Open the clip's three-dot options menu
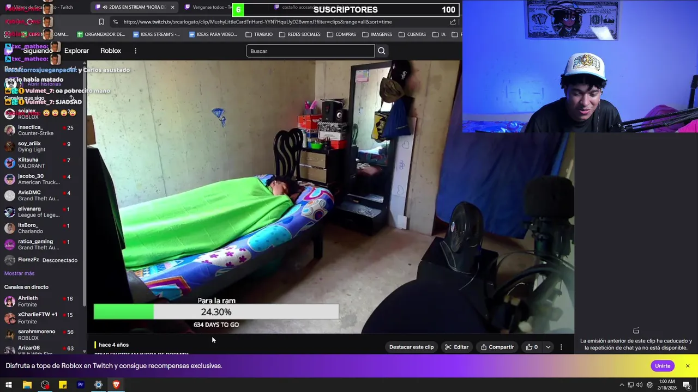The height and width of the screenshot is (392, 698). coord(561,347)
